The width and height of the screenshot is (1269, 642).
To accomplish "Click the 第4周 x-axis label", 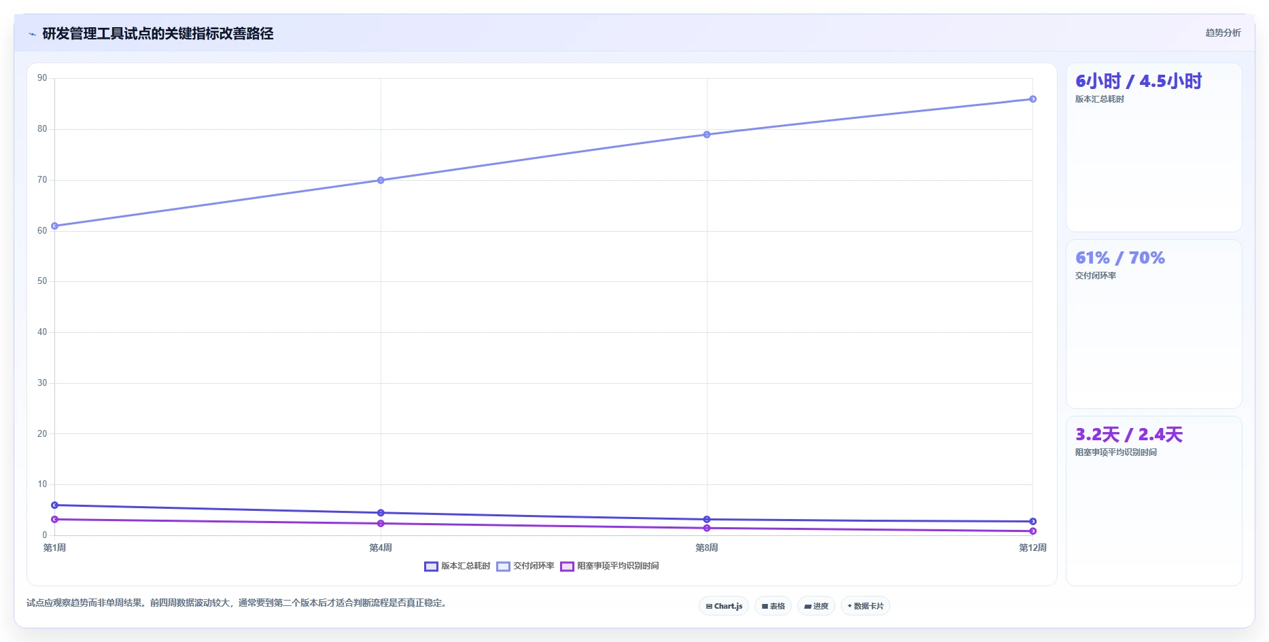I will (381, 548).
